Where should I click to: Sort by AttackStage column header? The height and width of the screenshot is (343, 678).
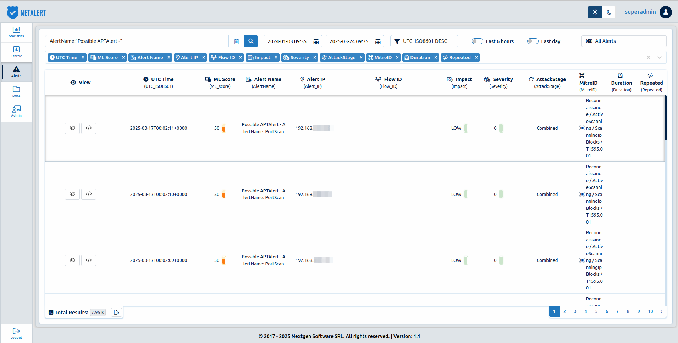(x=547, y=83)
